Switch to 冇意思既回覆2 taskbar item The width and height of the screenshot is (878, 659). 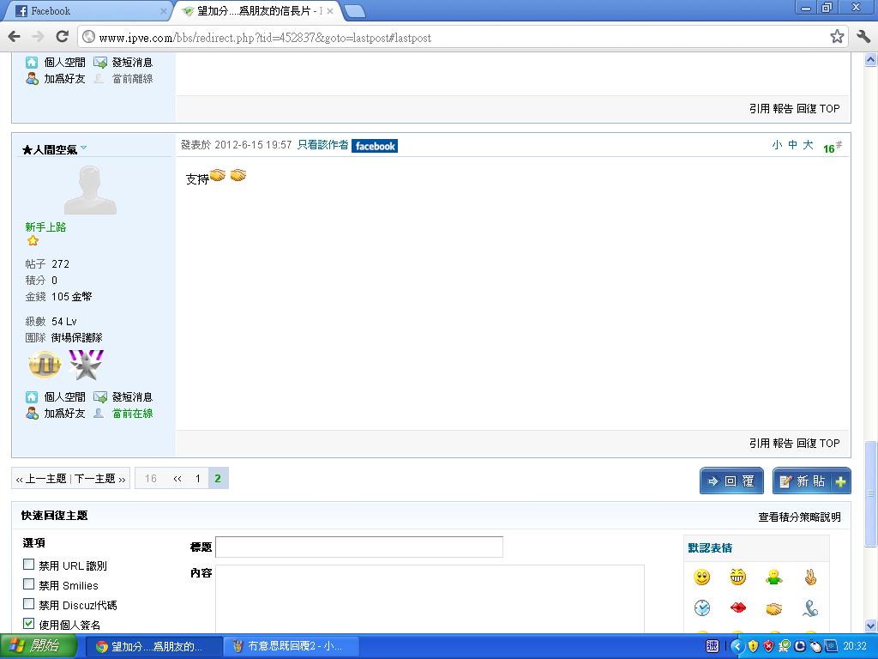[291, 647]
